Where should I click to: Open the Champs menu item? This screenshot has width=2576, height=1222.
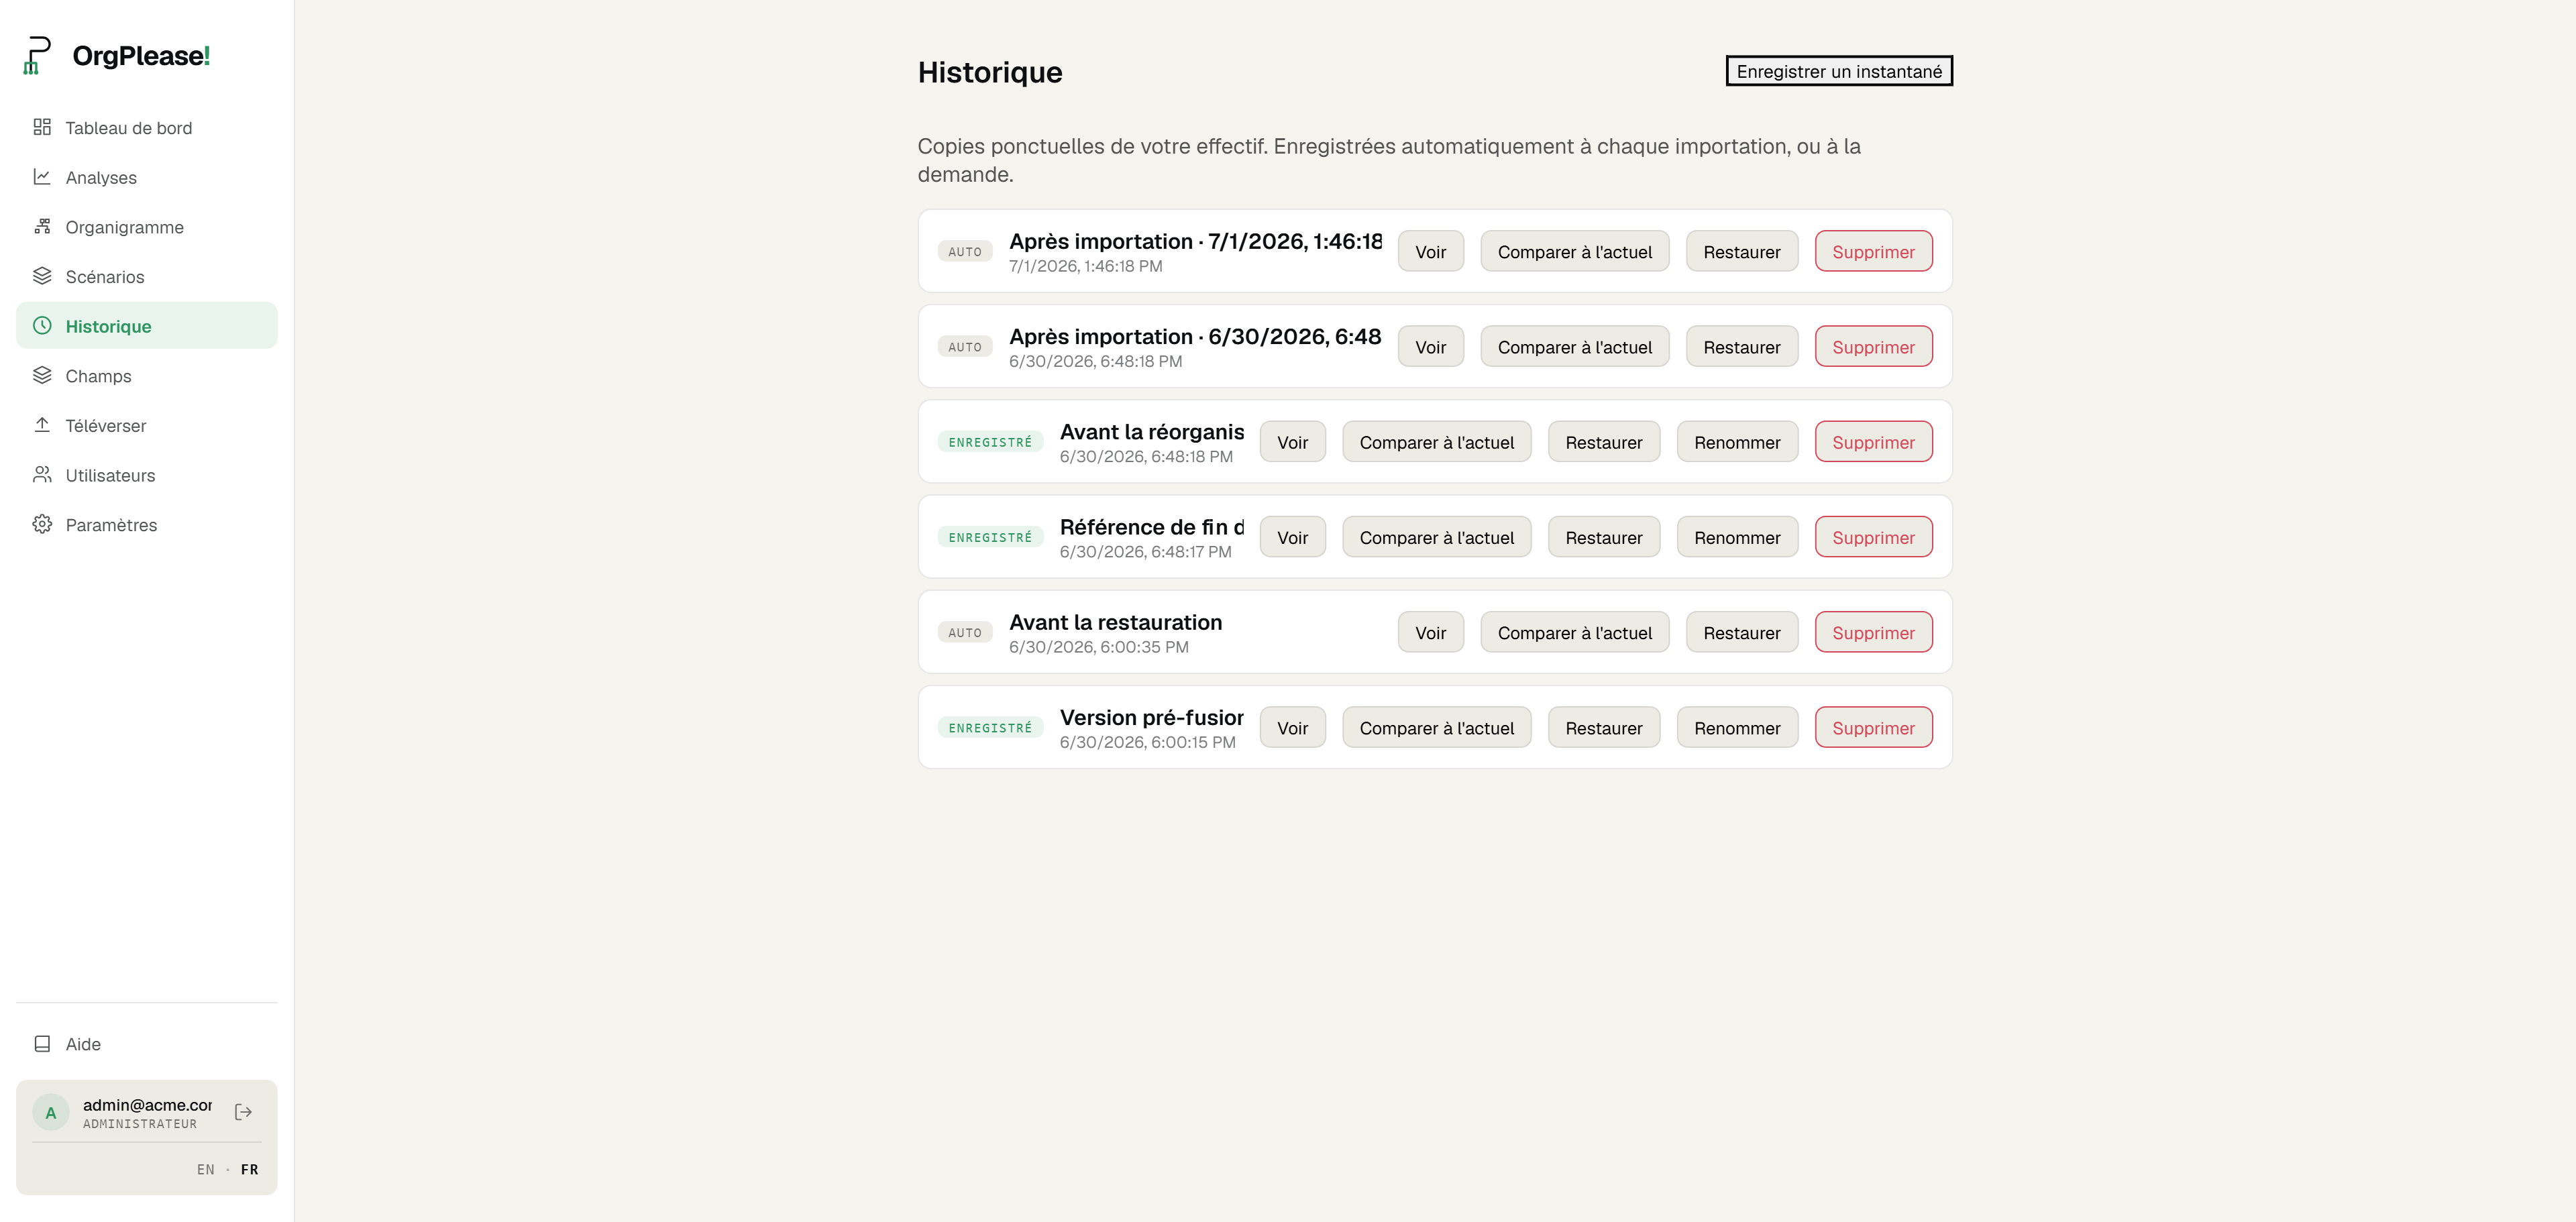pos(147,375)
